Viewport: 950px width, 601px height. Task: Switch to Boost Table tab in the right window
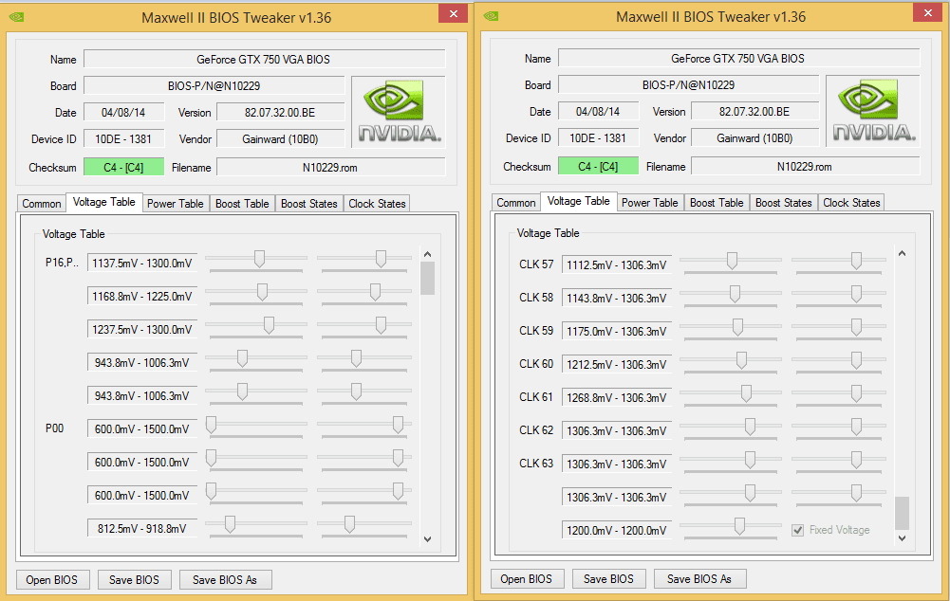coord(717,203)
